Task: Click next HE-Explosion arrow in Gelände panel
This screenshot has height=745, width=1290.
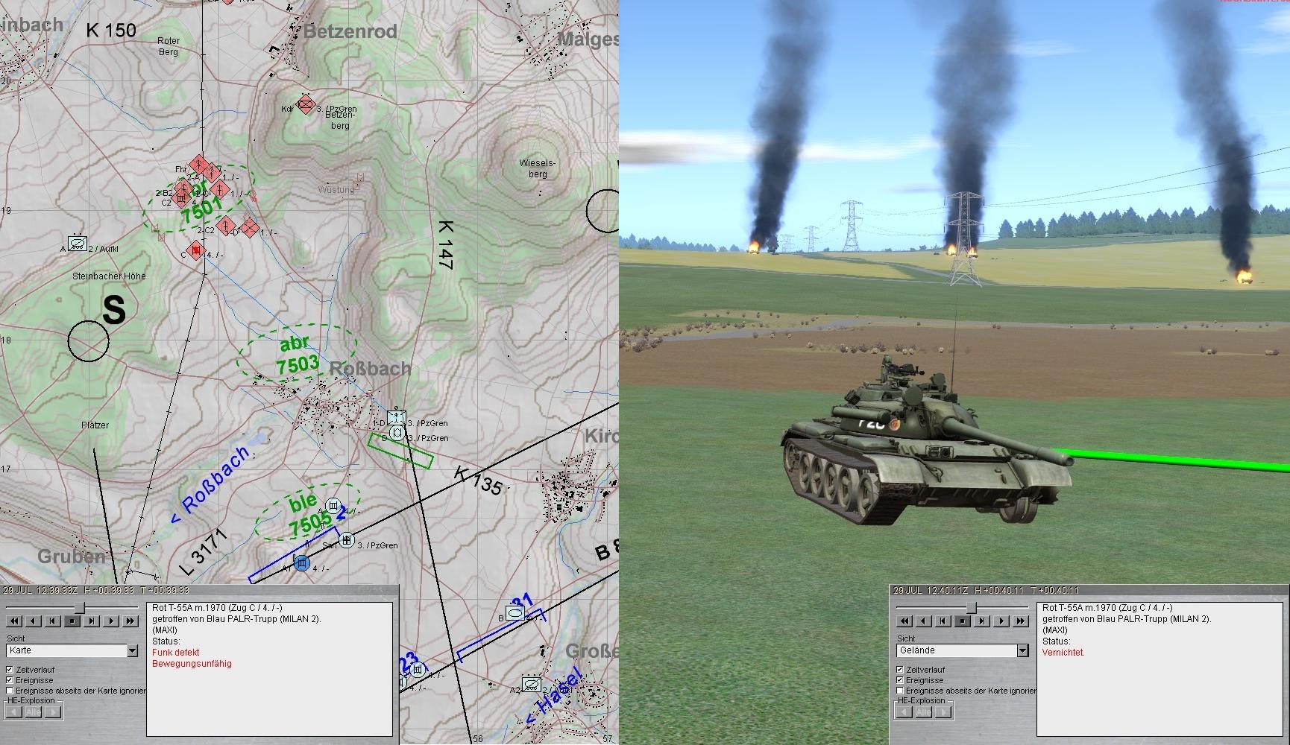Action: coord(943,712)
